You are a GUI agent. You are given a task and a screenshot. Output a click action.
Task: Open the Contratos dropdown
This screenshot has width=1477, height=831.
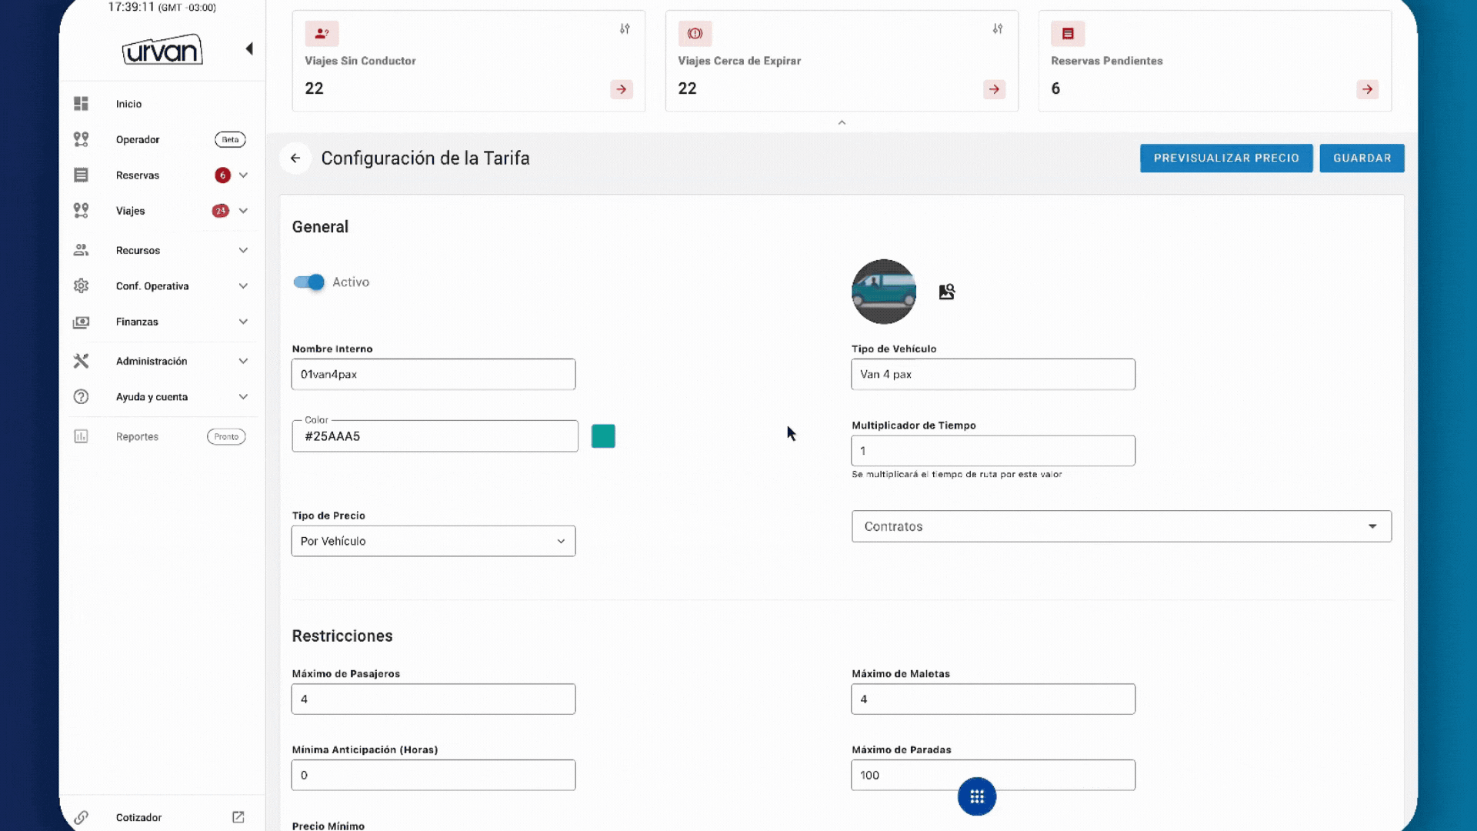point(1121,526)
